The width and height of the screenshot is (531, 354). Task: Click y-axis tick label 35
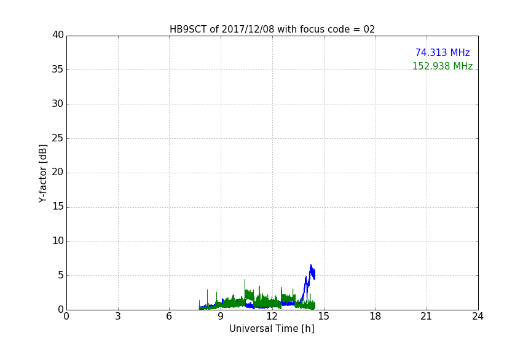click(58, 69)
